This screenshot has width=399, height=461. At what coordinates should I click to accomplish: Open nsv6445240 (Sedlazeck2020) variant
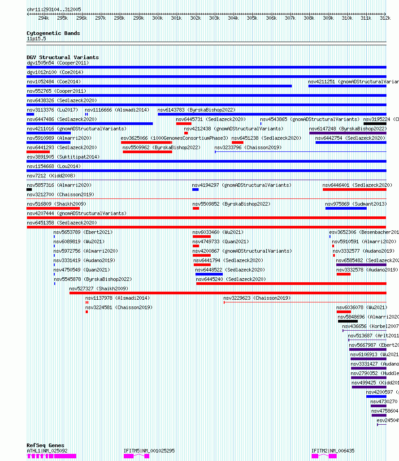(231, 279)
